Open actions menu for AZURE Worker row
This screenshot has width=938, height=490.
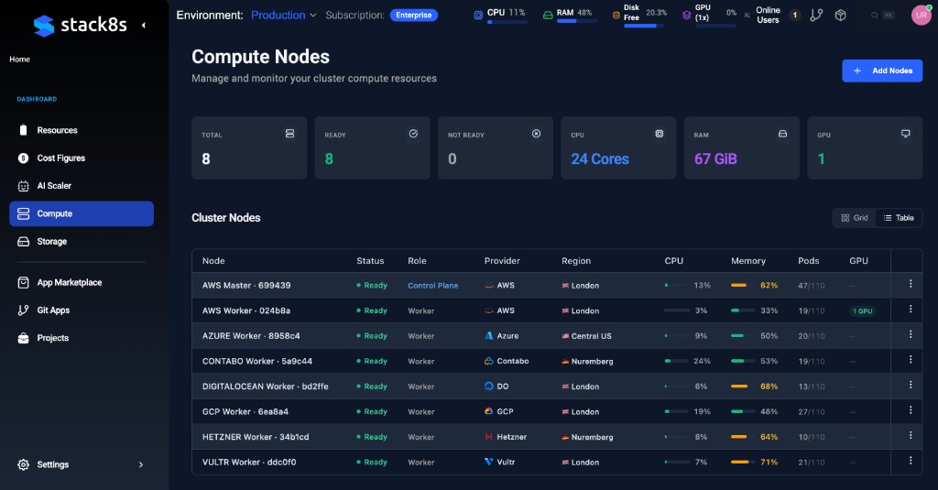point(911,334)
